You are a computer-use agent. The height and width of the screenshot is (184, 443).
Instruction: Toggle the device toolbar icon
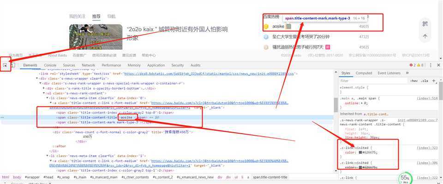(13, 65)
